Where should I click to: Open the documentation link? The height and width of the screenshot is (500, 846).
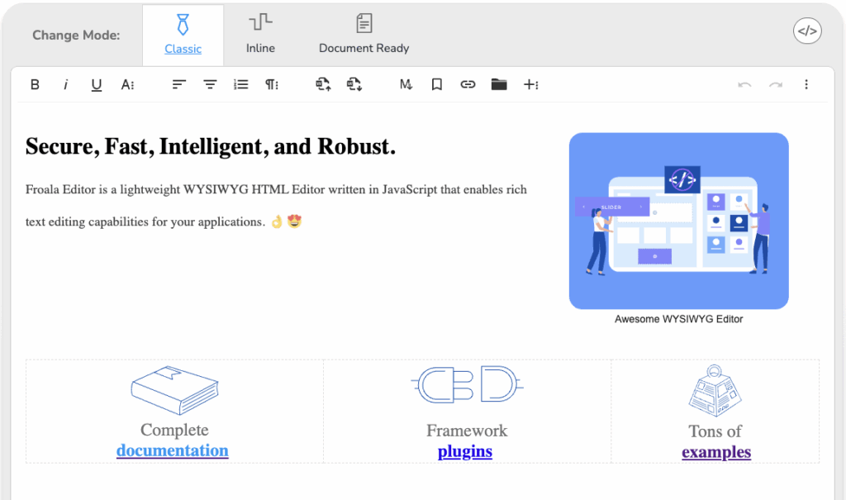click(173, 450)
